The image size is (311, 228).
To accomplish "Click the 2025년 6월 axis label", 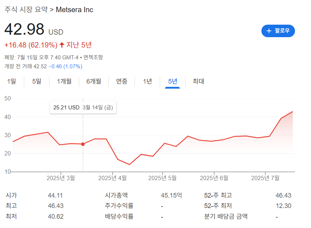I will click(x=214, y=178).
